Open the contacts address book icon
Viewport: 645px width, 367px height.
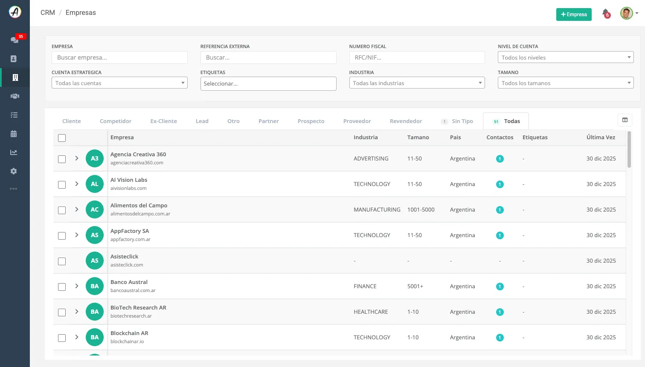pyautogui.click(x=14, y=59)
